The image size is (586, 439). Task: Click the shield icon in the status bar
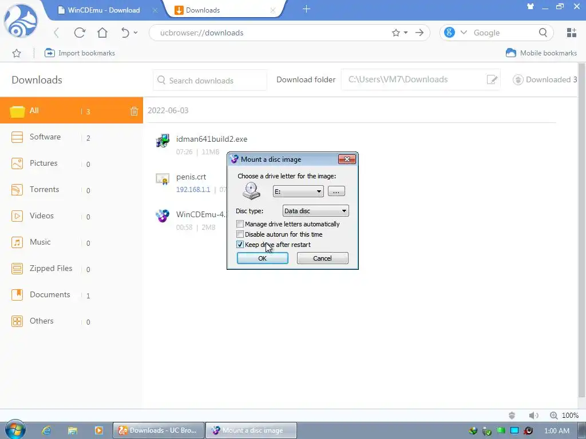[x=512, y=415]
